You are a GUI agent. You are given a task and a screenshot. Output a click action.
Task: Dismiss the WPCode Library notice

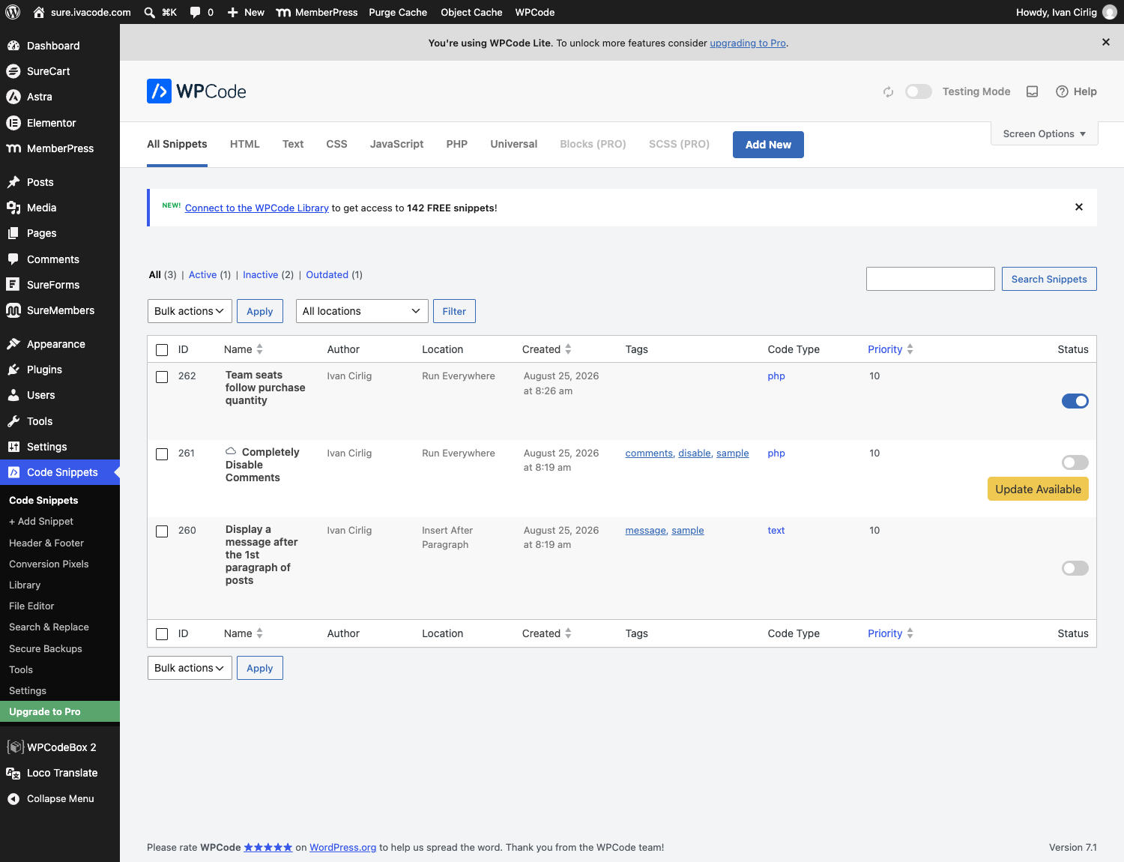[1079, 207]
